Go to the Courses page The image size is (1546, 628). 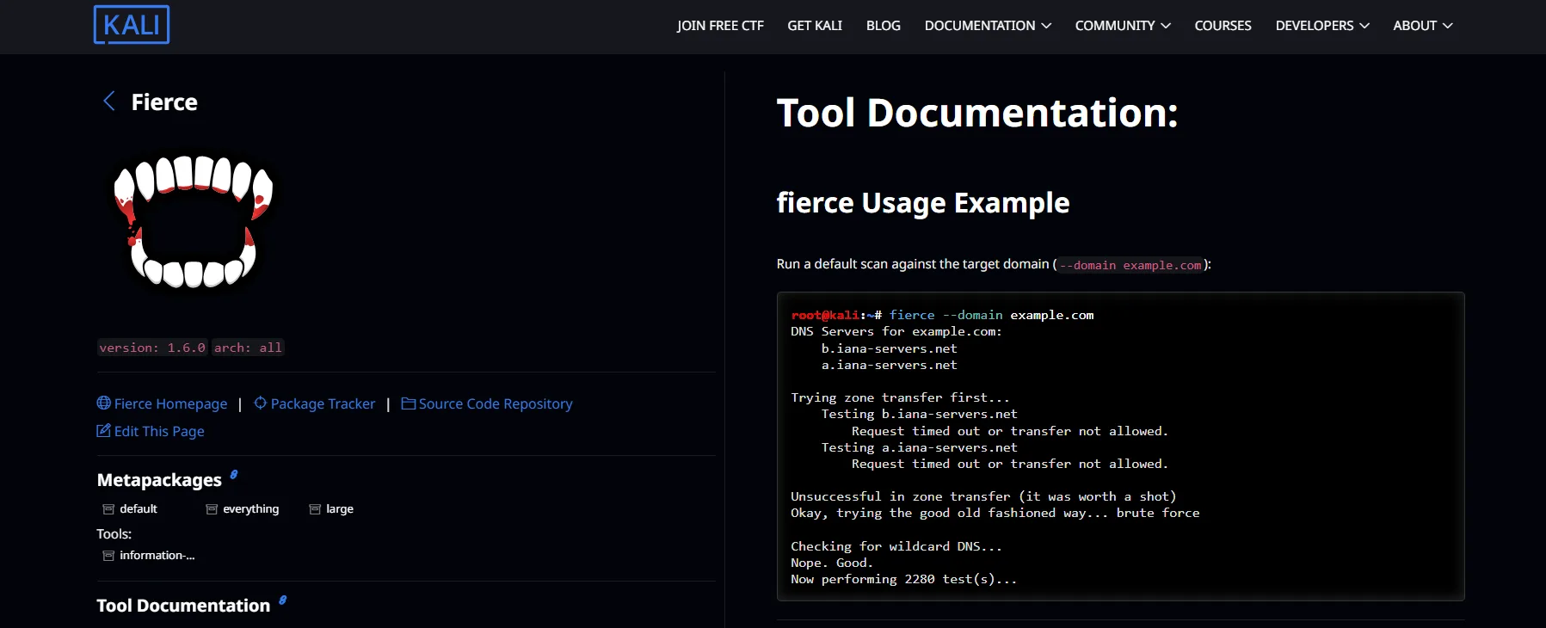[1223, 26]
